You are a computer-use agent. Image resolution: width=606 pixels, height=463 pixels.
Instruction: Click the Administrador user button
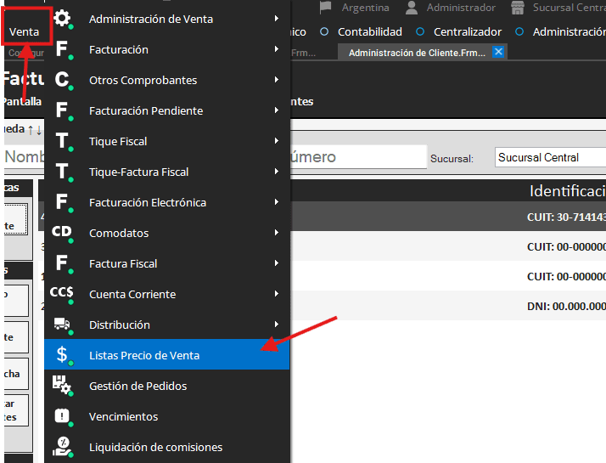(x=451, y=8)
